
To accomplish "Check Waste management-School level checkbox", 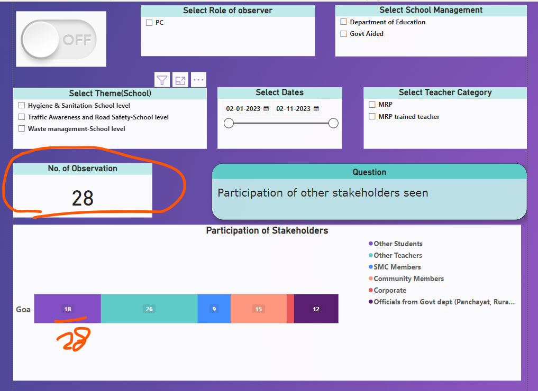I will pyautogui.click(x=22, y=128).
